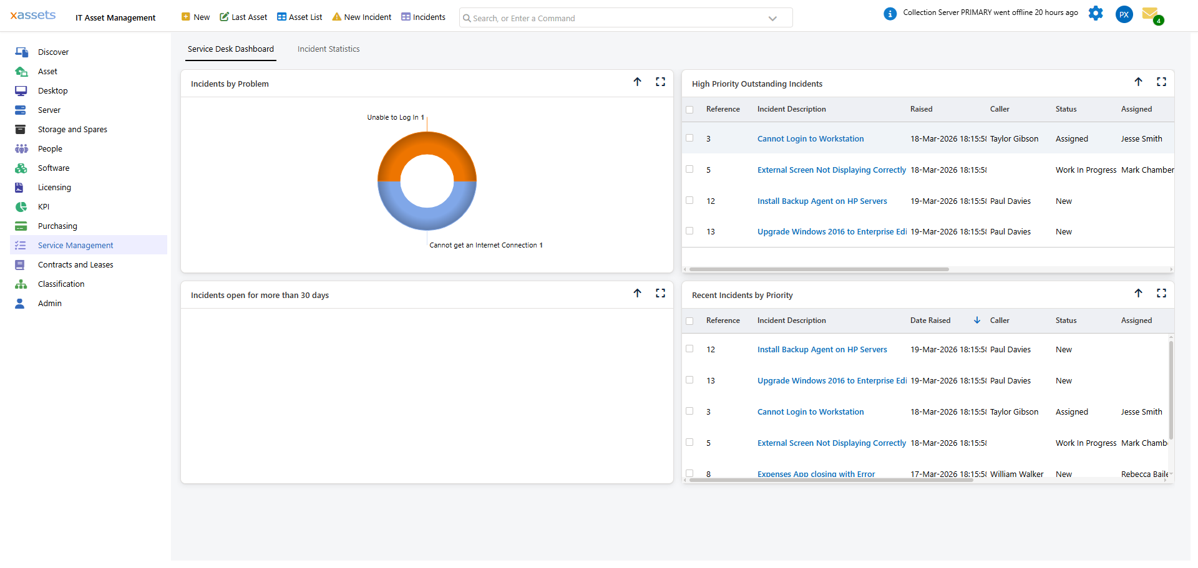The height and width of the screenshot is (568, 1198).
Task: Tick the header checkbox in Recent Incidents by Priority
Action: click(689, 320)
